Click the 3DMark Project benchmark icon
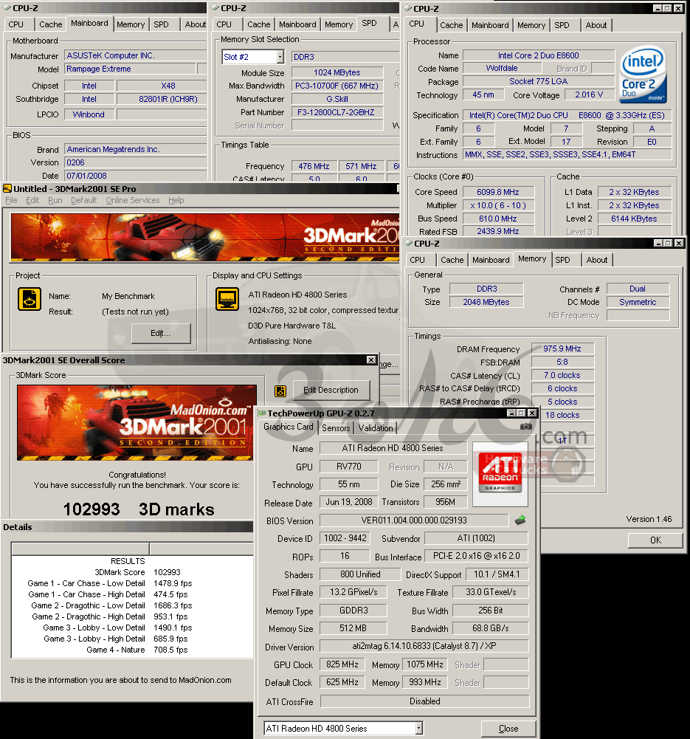 pos(30,299)
